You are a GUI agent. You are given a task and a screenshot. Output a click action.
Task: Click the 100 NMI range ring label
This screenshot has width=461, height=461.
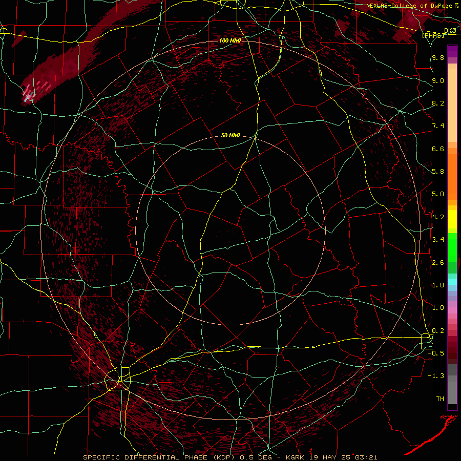tap(230, 40)
